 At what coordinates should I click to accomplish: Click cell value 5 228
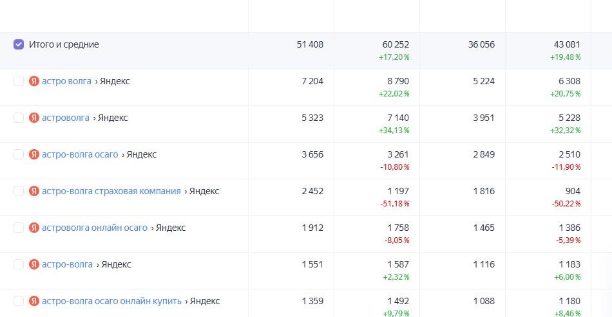(569, 118)
